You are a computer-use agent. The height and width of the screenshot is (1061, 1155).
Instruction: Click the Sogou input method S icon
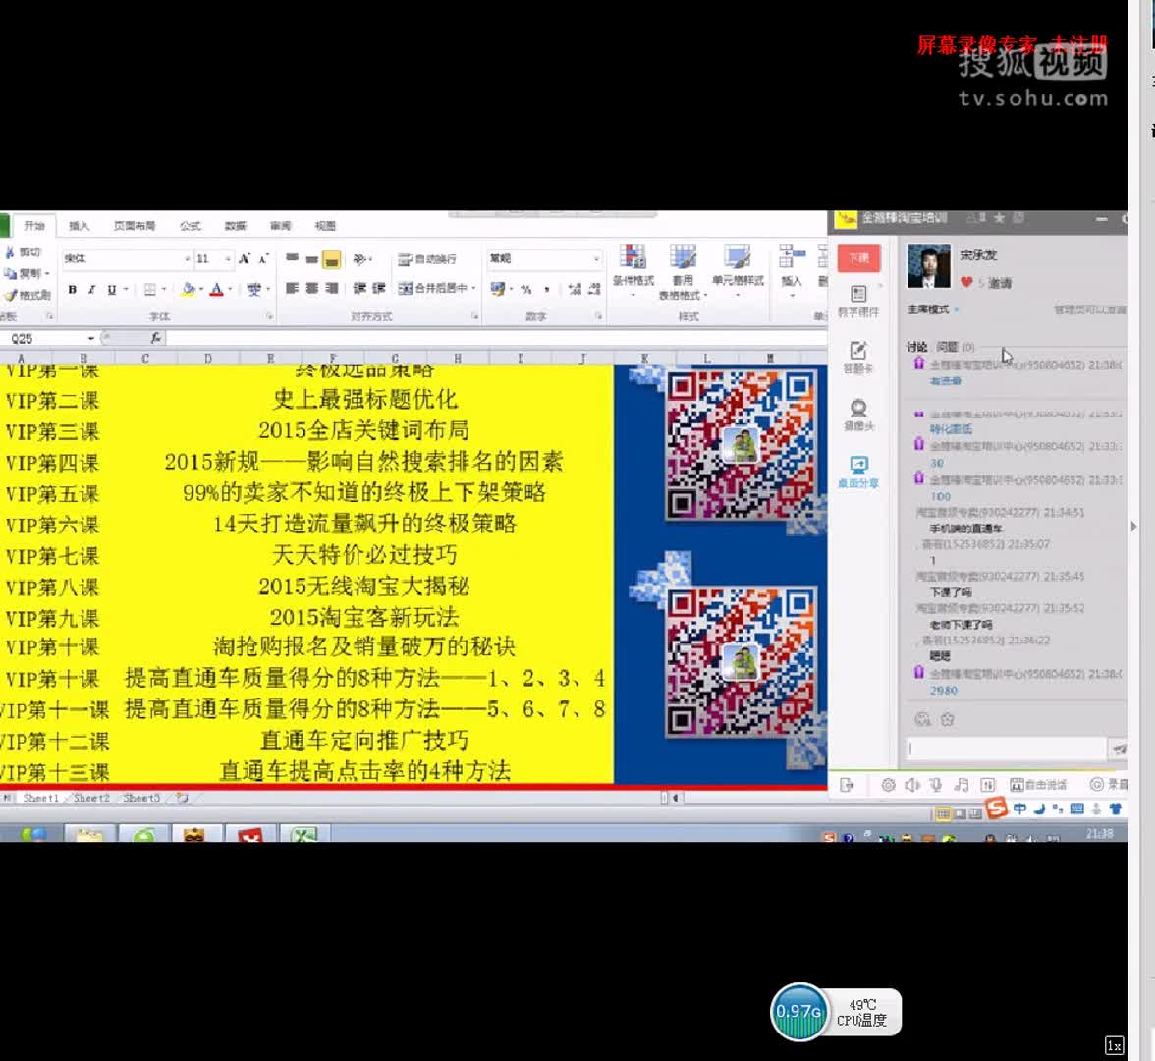(996, 809)
